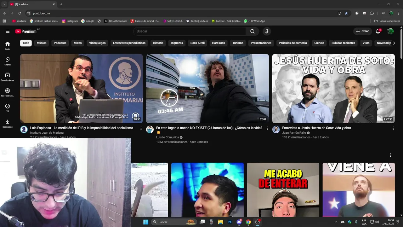
Task: Bookmark this page with the star icon
Action: coord(346,13)
